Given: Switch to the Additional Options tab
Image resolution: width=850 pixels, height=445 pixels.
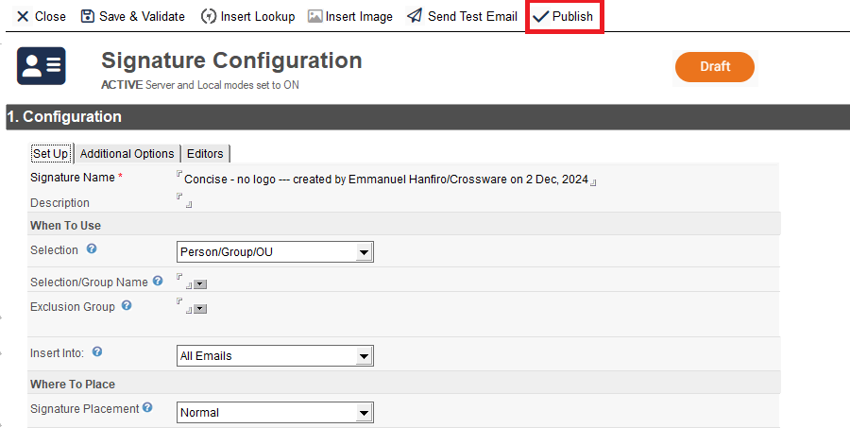Looking at the screenshot, I should pyautogui.click(x=127, y=154).
